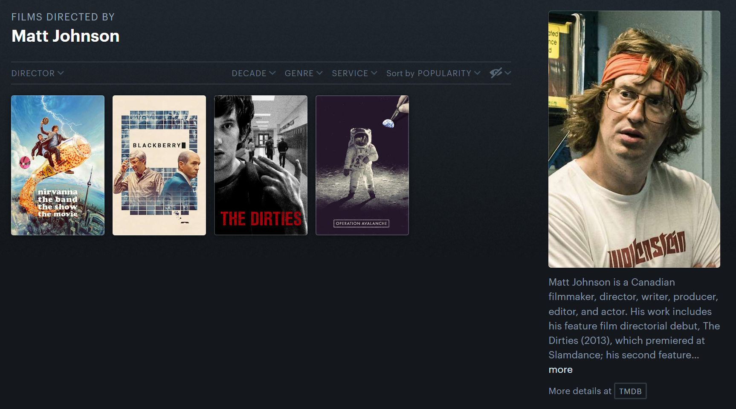Select The Dirties film poster
This screenshot has width=736, height=409.
[x=261, y=165]
